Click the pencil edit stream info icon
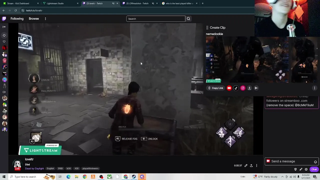 pos(246,165)
